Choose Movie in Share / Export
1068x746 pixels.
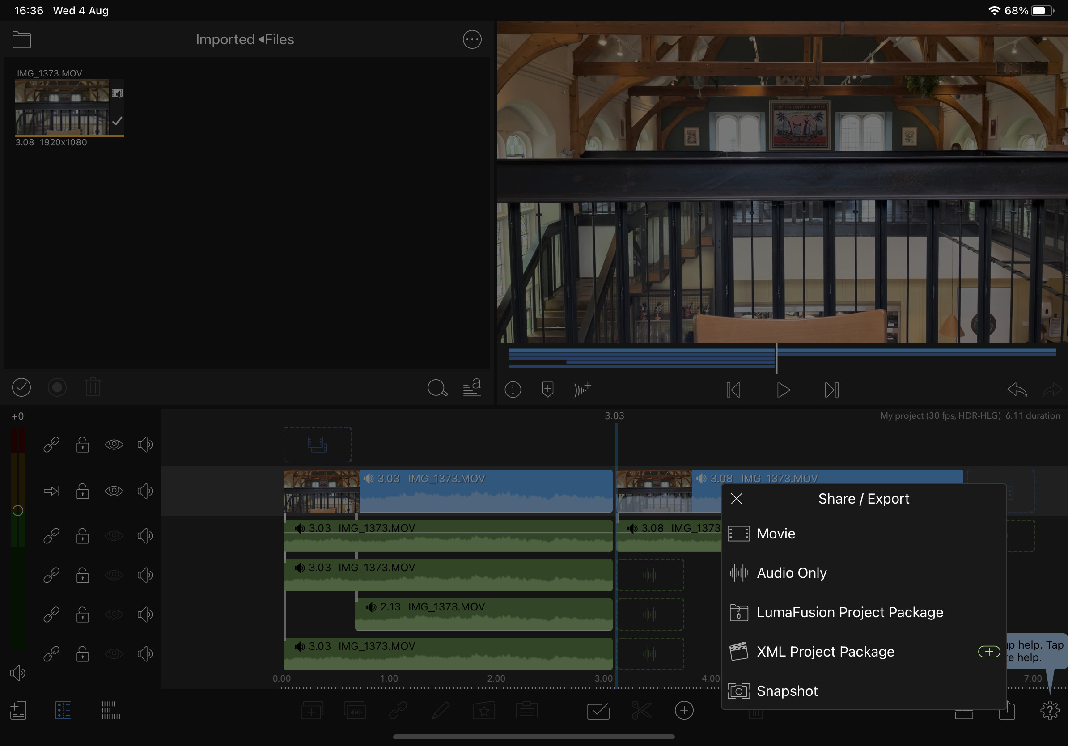[863, 534]
